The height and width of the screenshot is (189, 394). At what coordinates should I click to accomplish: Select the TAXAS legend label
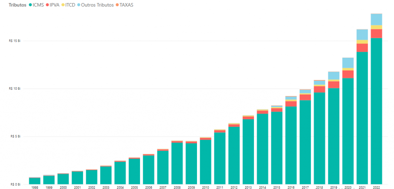[127, 5]
